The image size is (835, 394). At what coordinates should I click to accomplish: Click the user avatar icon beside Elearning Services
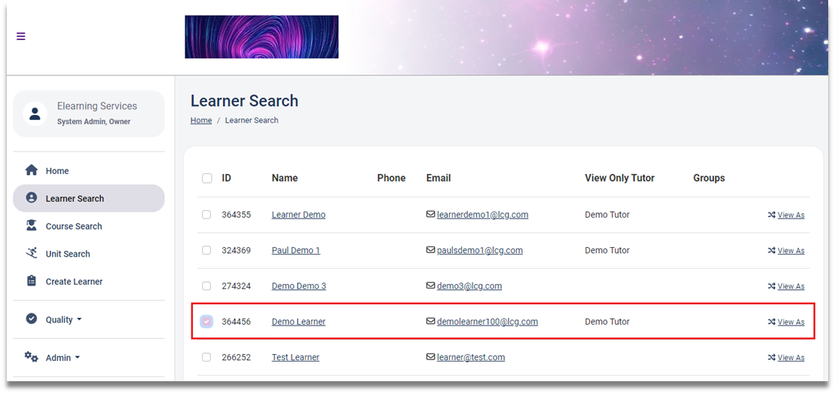click(x=35, y=114)
